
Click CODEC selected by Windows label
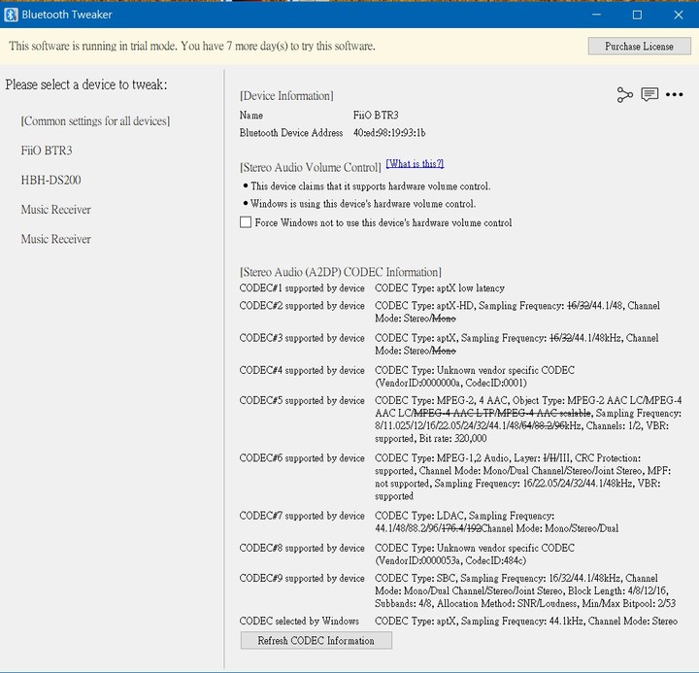[299, 621]
